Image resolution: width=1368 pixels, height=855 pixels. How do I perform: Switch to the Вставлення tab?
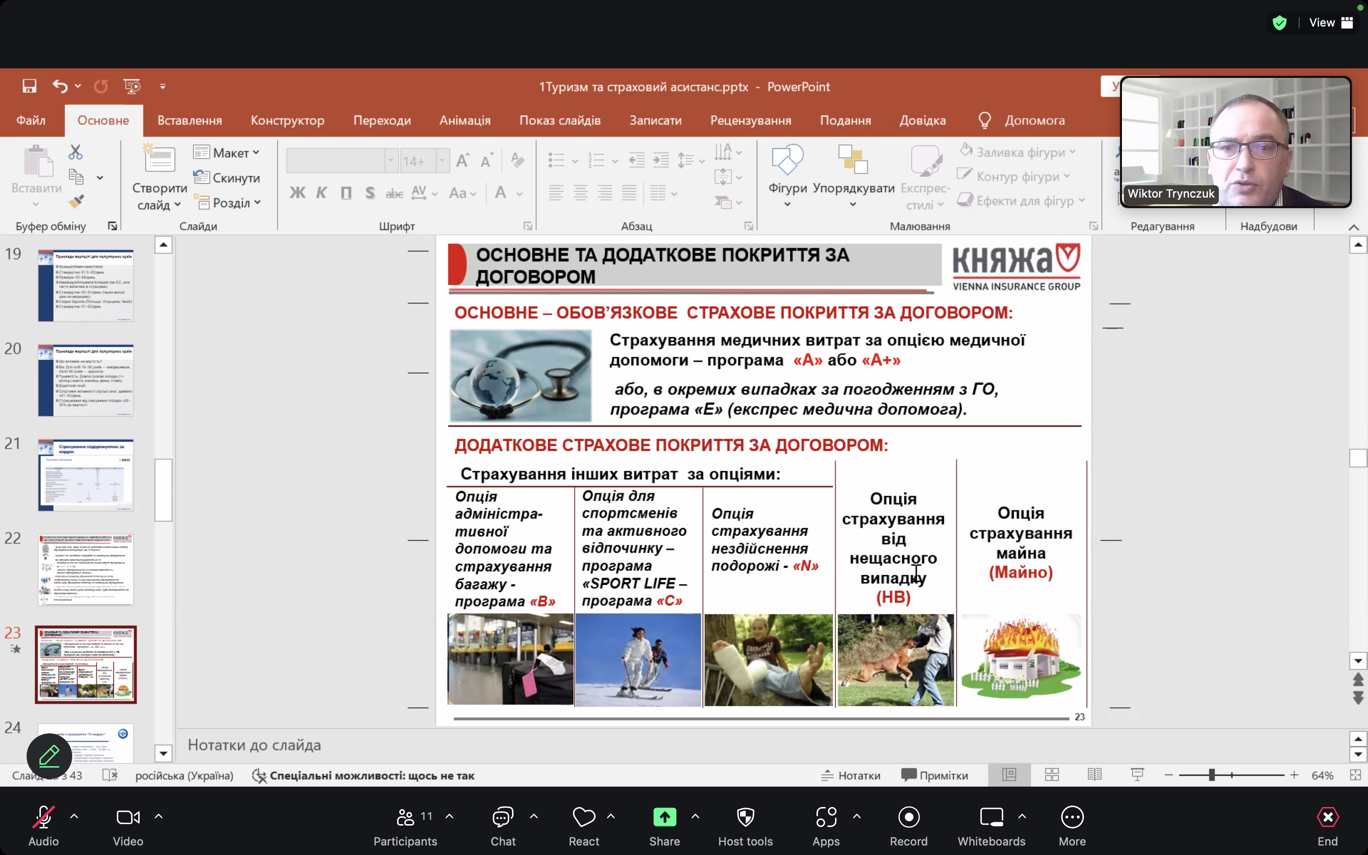coord(190,121)
